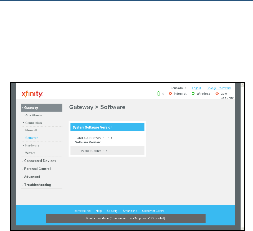Open the comcast.net footer link

point(82,211)
